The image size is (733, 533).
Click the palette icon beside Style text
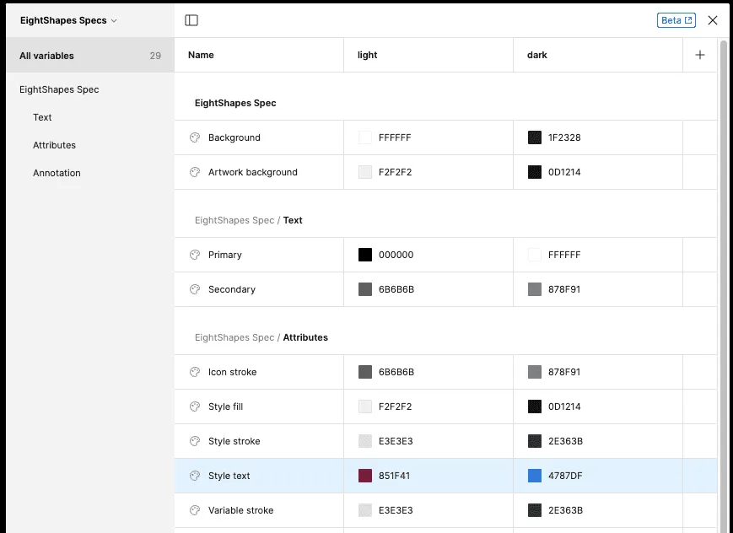click(195, 476)
